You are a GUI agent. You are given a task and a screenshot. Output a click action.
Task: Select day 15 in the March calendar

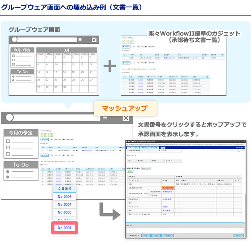tap(41, 74)
